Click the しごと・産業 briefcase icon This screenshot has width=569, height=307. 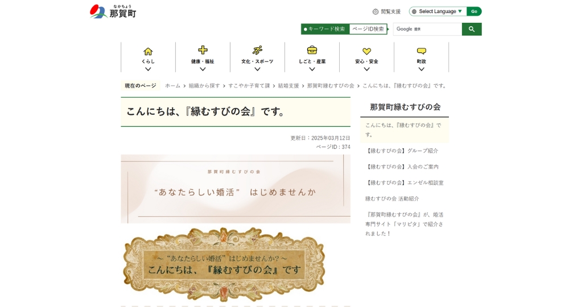(x=312, y=50)
